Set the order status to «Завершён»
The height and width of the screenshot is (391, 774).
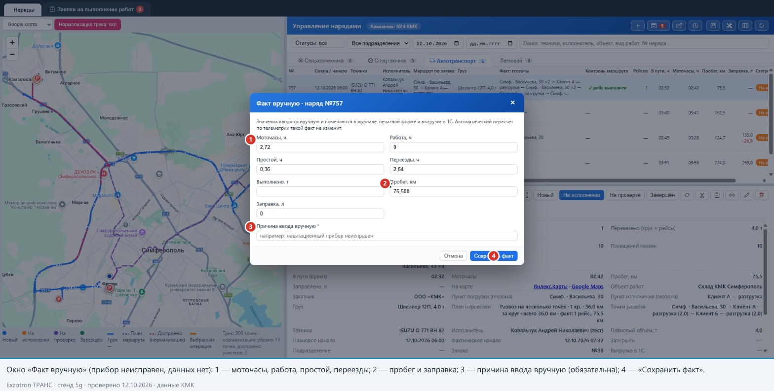pyautogui.click(x=662, y=195)
